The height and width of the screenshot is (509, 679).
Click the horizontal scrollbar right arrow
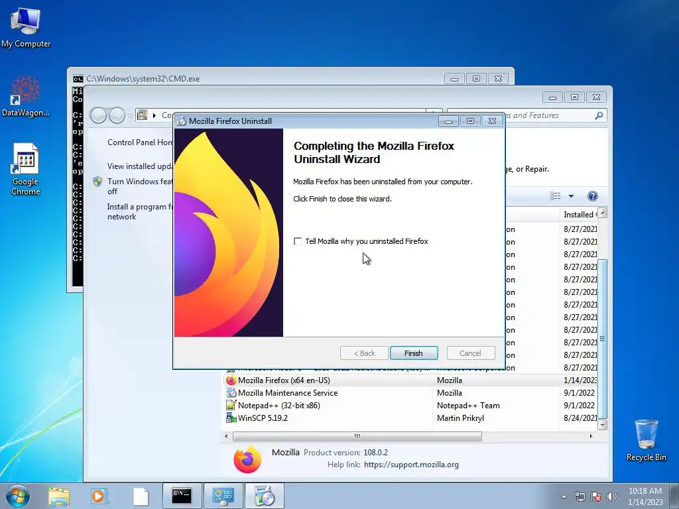pos(591,436)
